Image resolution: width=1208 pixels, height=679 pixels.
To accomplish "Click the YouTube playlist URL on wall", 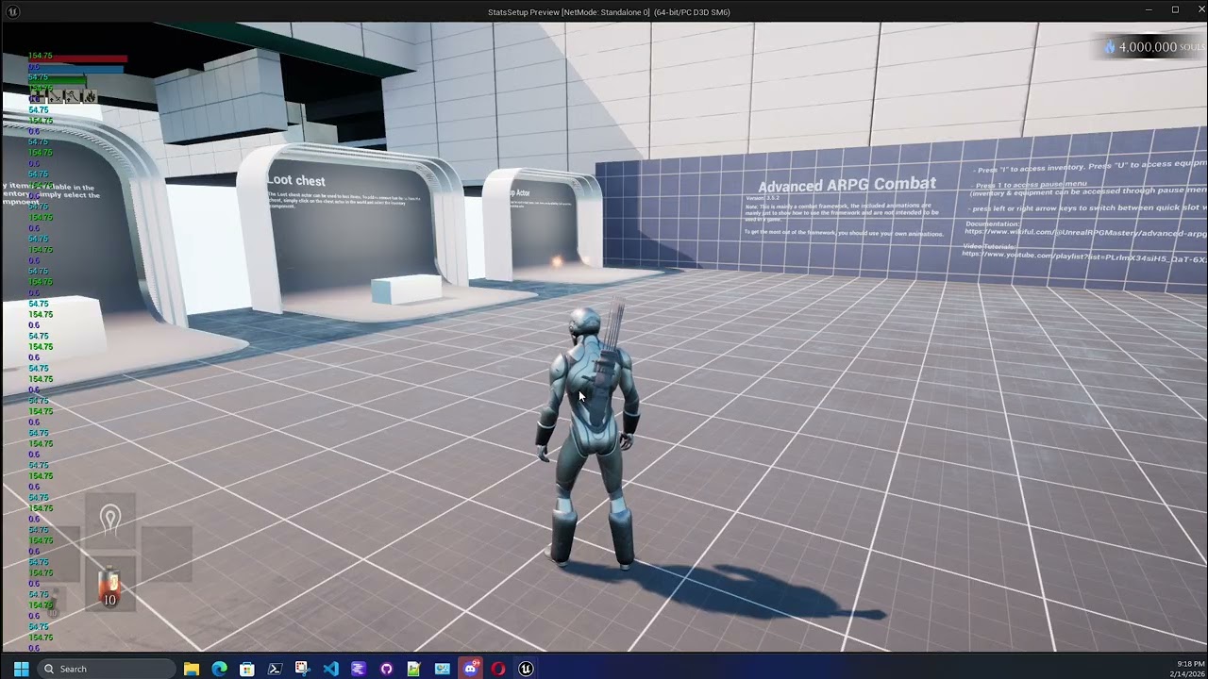I will coord(1085,257).
